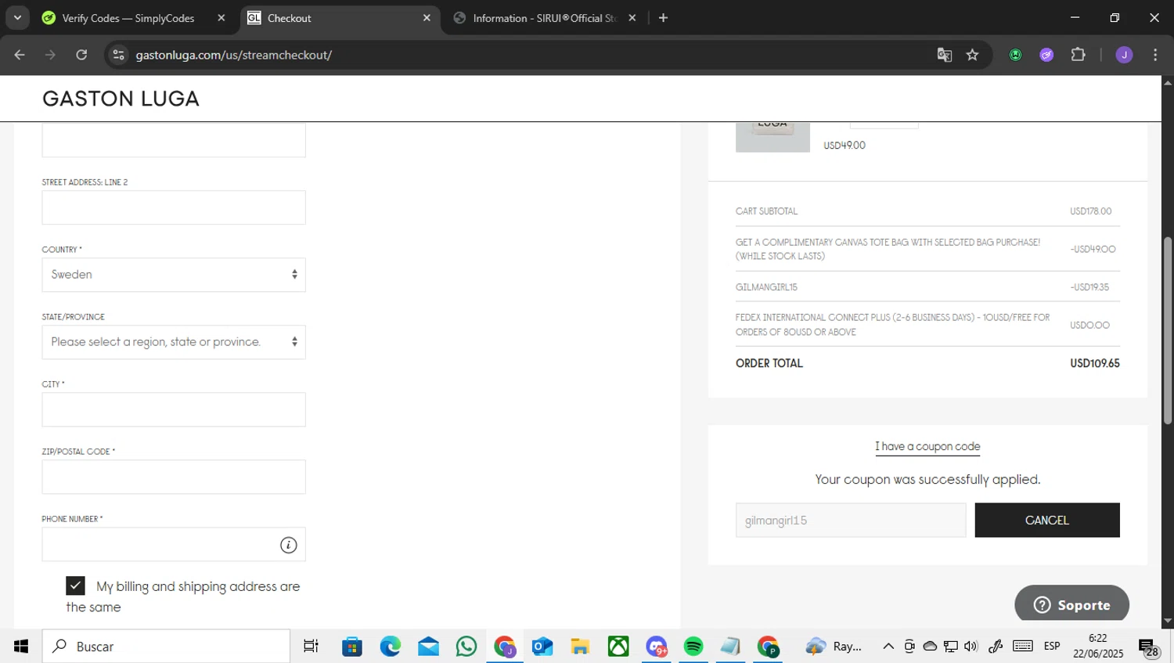The image size is (1174, 663).
Task: Click the browser forward arrow
Action: coord(50,55)
